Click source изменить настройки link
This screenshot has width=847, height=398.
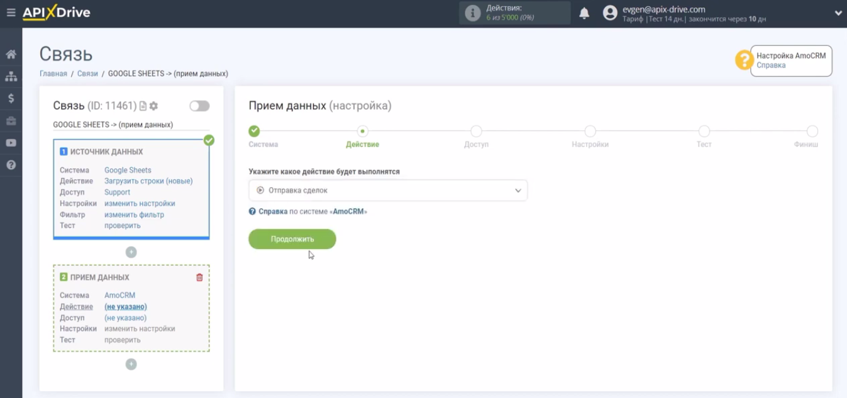(140, 204)
